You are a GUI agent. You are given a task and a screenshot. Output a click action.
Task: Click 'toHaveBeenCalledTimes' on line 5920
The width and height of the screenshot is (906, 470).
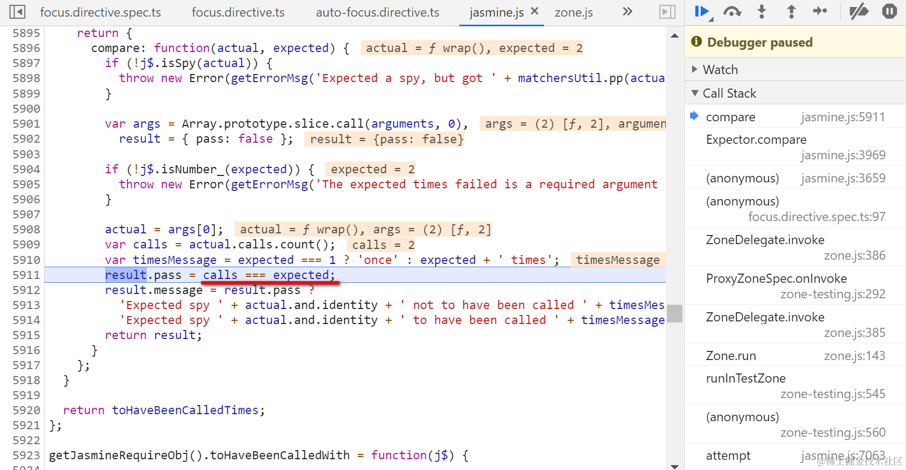185,410
